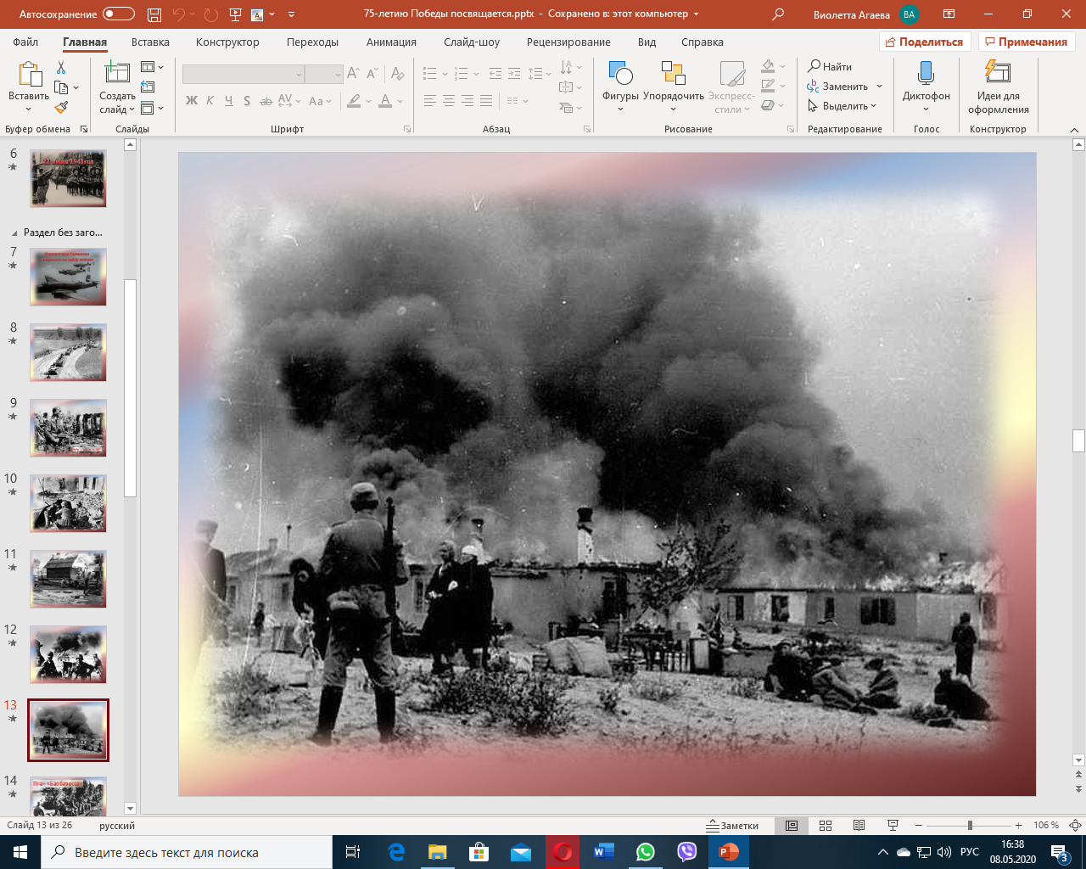Image resolution: width=1086 pixels, height=869 pixels.
Task: Switch to the Insert (Вставка) tab
Action: coord(150,42)
